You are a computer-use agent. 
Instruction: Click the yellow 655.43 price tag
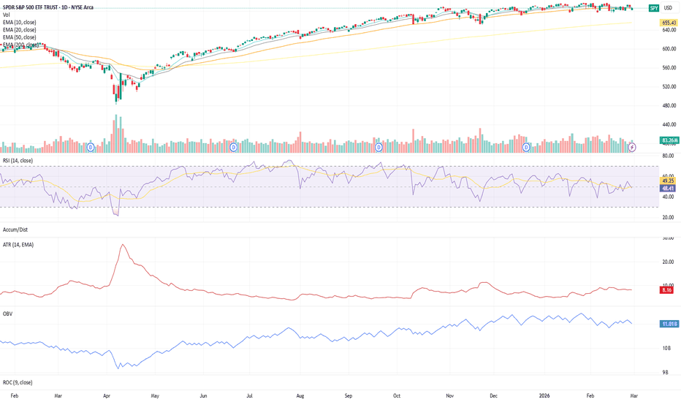[669, 23]
